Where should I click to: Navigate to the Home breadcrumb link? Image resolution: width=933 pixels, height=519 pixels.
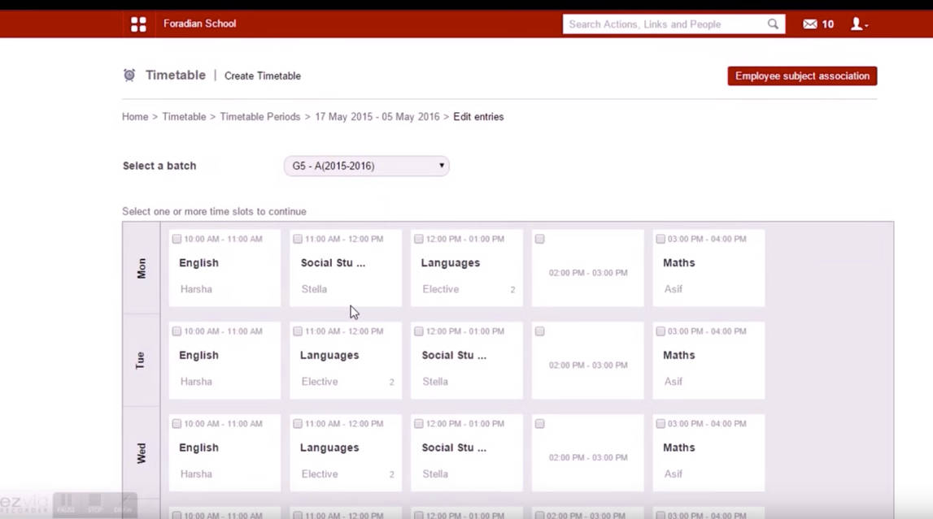pyautogui.click(x=134, y=116)
